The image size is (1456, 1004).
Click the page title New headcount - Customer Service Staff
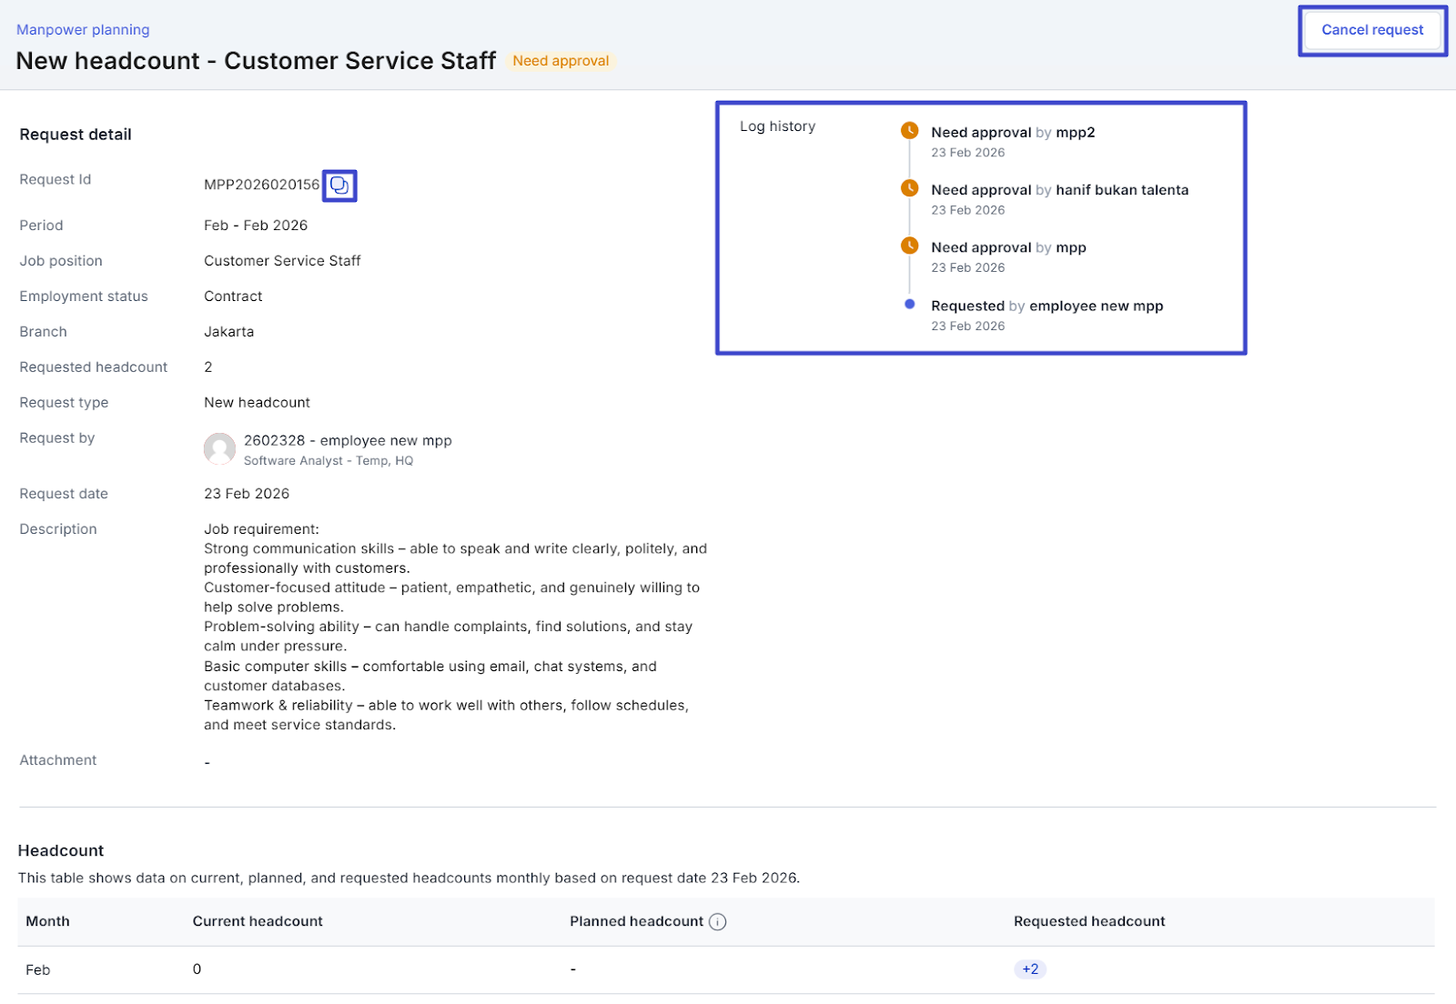tap(256, 61)
